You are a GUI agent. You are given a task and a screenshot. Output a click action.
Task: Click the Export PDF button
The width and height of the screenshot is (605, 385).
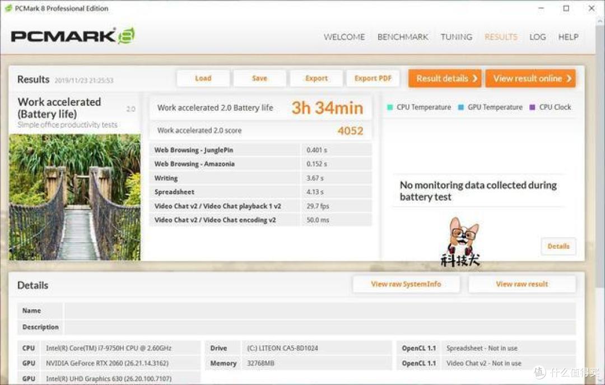tap(373, 78)
